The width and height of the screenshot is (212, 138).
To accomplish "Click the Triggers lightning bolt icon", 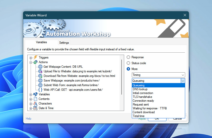I will click(36, 57).
